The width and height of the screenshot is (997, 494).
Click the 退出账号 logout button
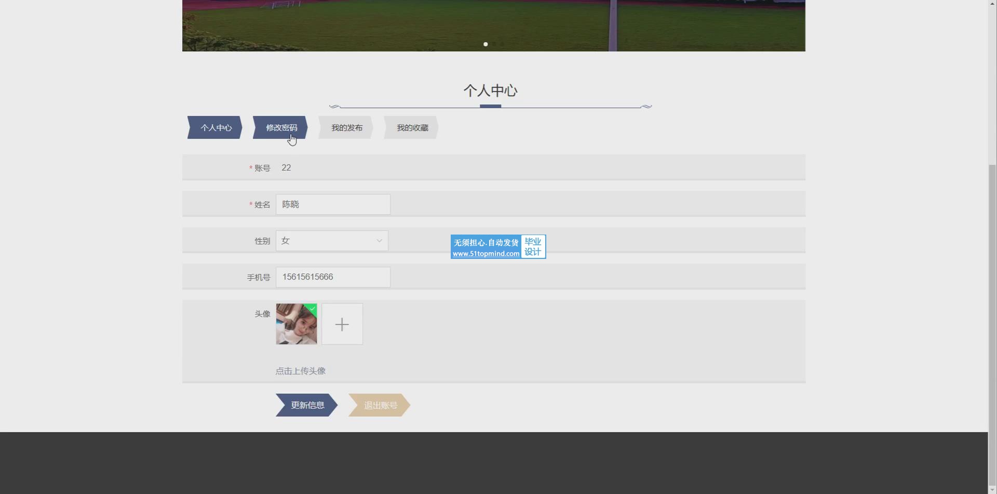pos(379,405)
